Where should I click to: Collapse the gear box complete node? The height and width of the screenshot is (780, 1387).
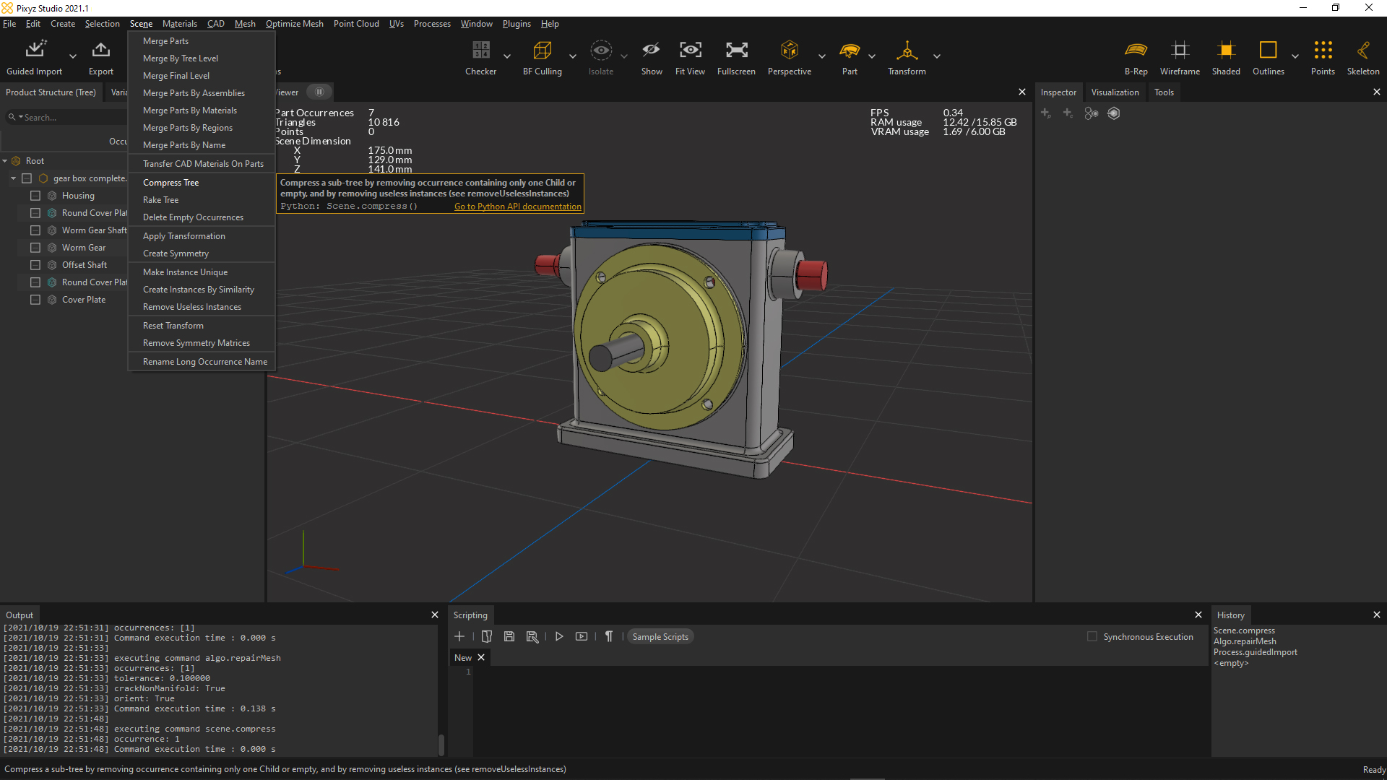13,178
